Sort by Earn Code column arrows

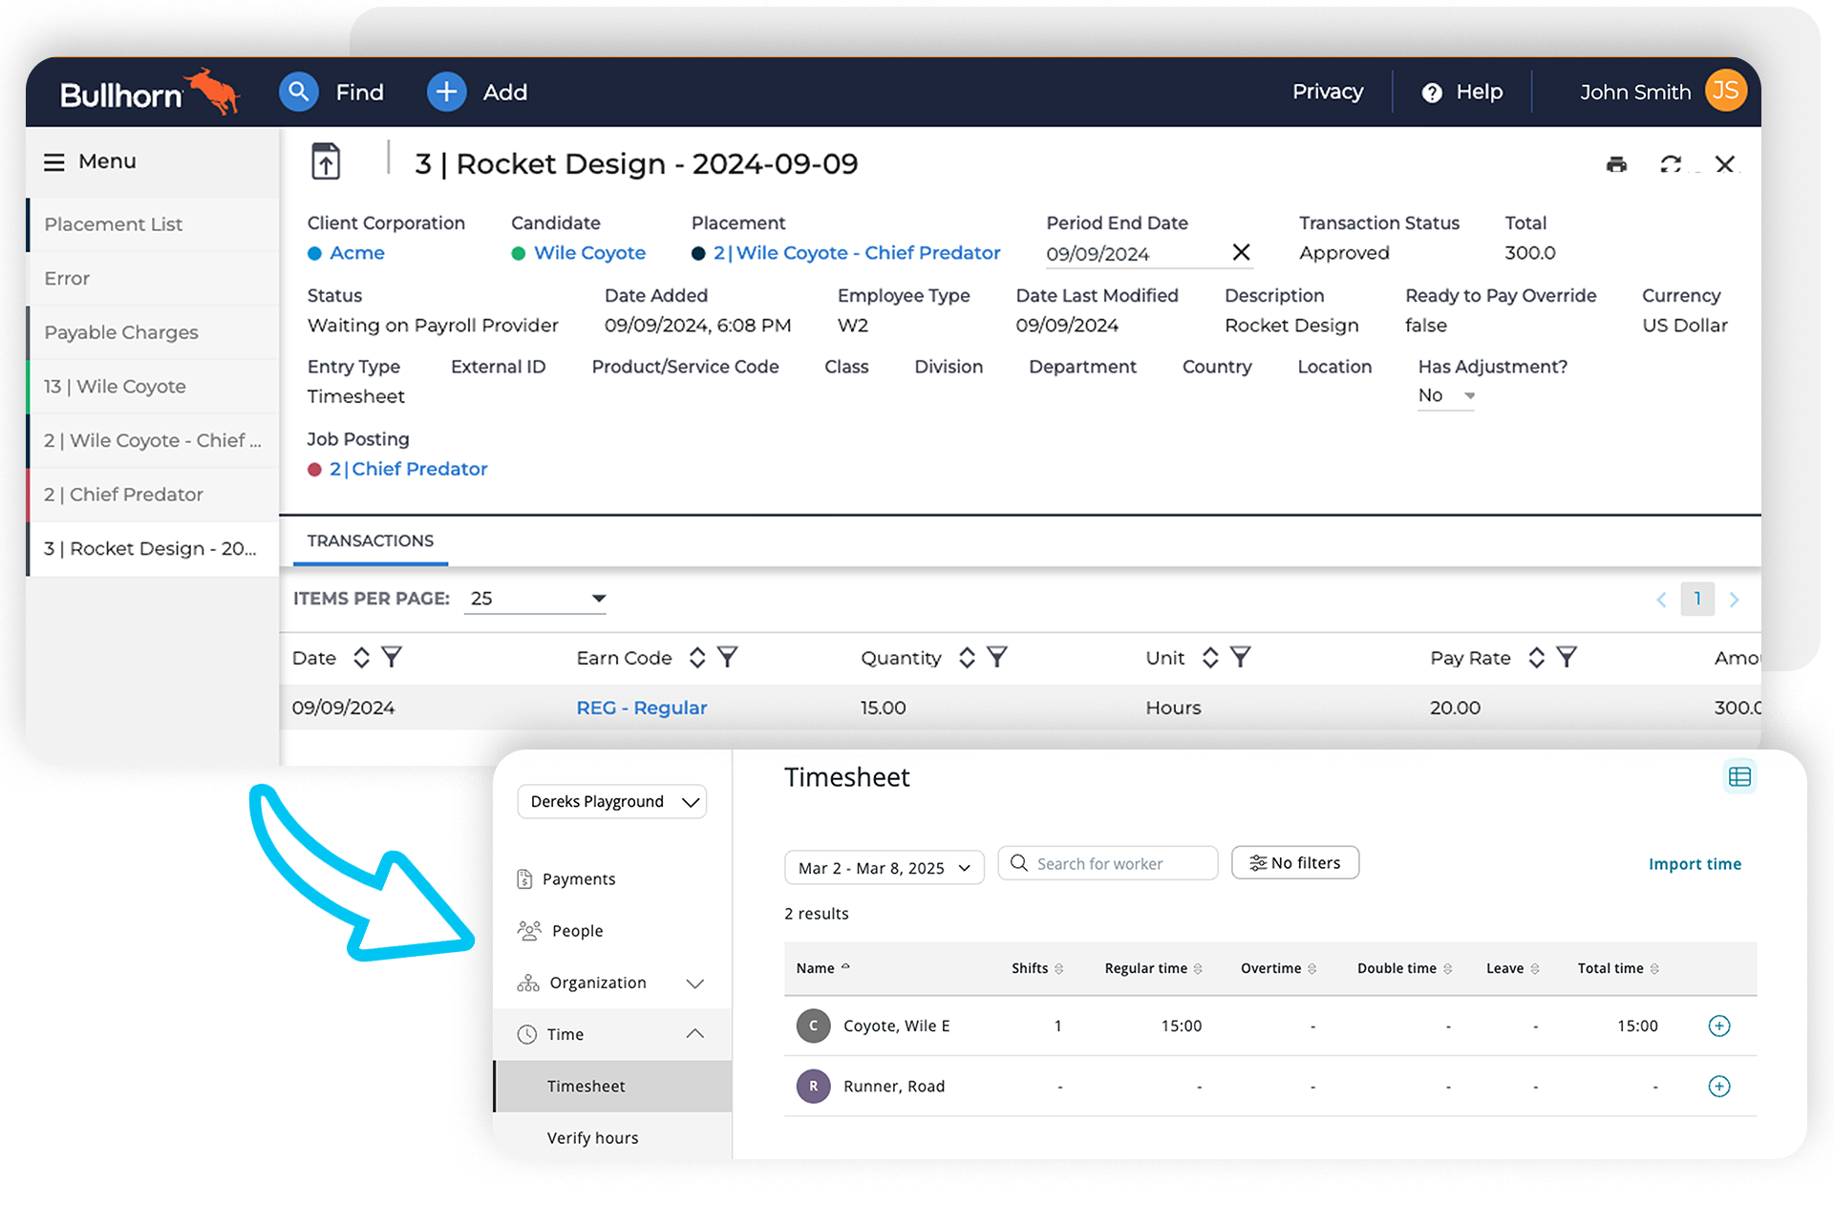pyautogui.click(x=697, y=657)
